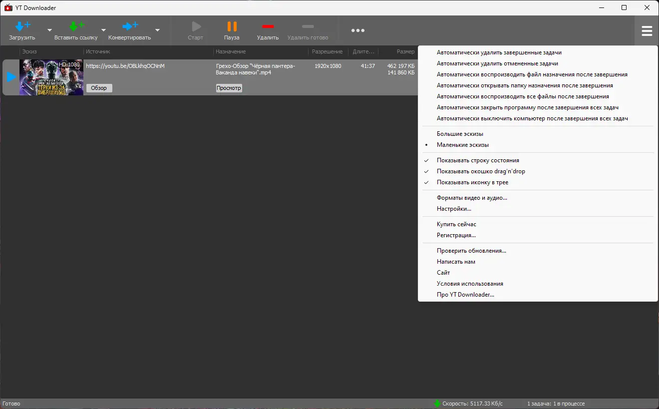Toggle Автоматически выключить компьютер после завершения
659x409 pixels.
coord(538,118)
